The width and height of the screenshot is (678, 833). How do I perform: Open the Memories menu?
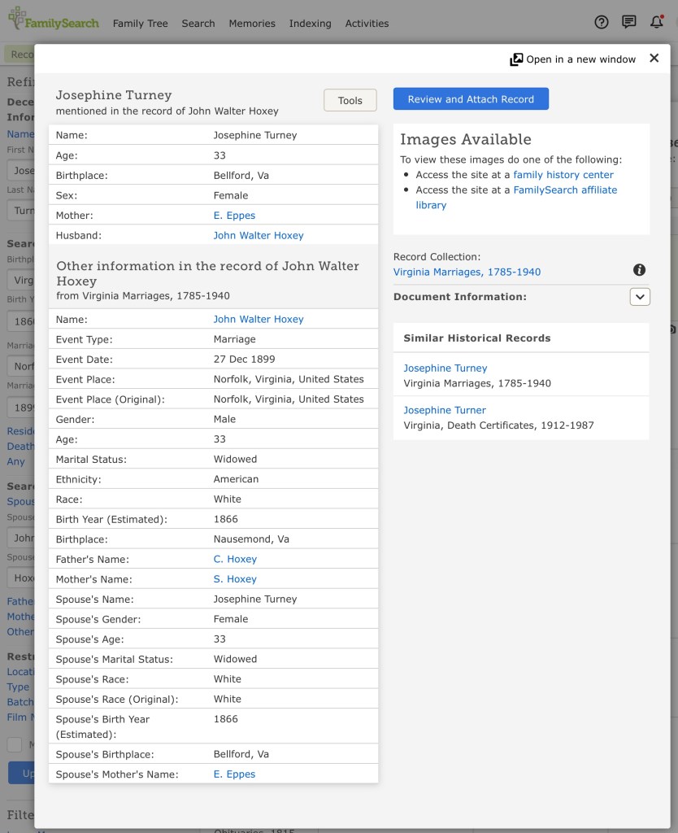(x=252, y=24)
